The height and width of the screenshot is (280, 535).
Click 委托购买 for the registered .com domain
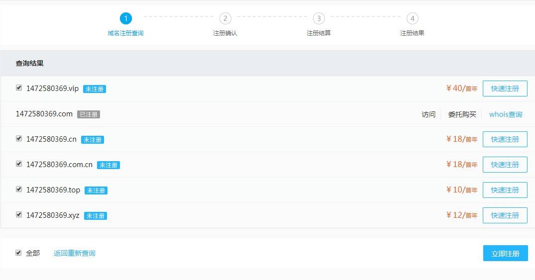click(x=462, y=114)
